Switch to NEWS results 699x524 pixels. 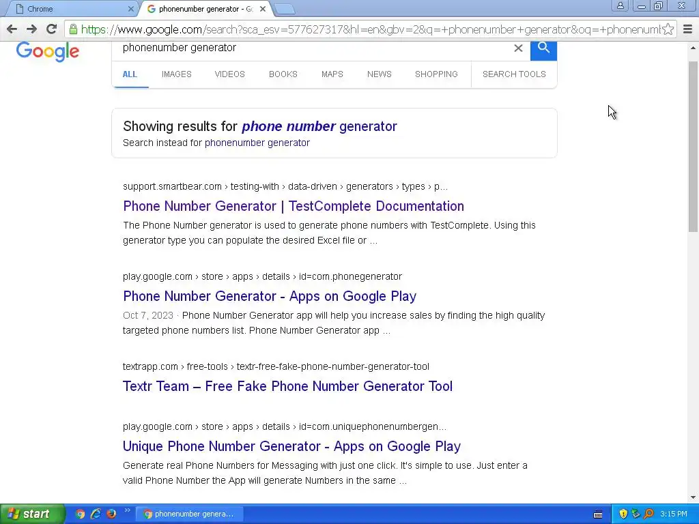pyautogui.click(x=380, y=74)
